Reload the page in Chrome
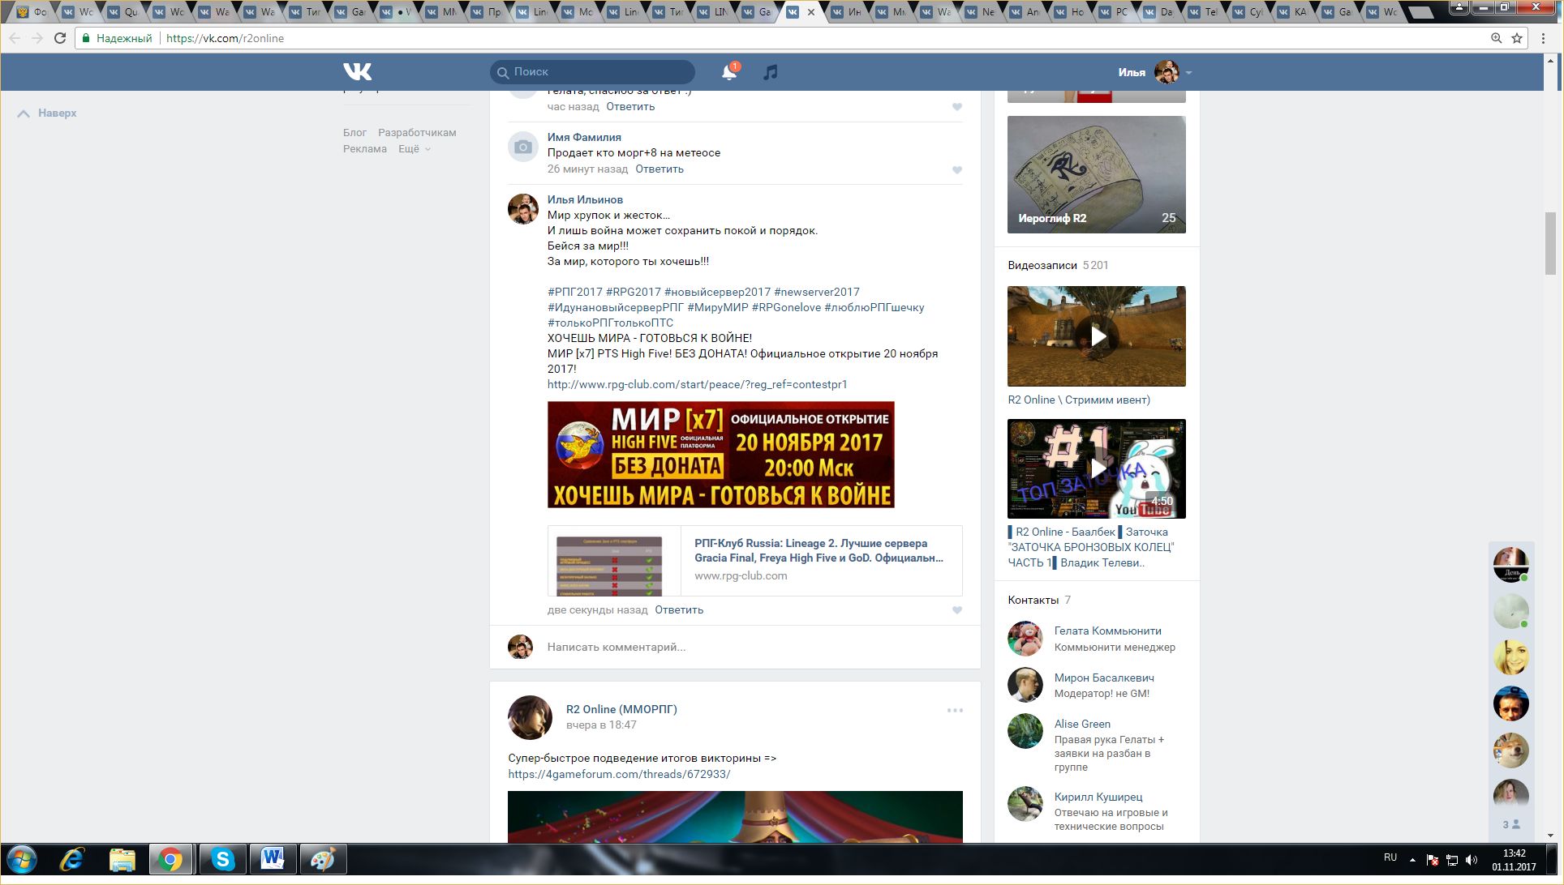This screenshot has height=885, width=1564. click(x=60, y=38)
